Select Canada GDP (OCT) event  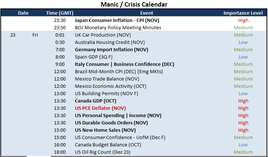pyautogui.click(x=95, y=101)
